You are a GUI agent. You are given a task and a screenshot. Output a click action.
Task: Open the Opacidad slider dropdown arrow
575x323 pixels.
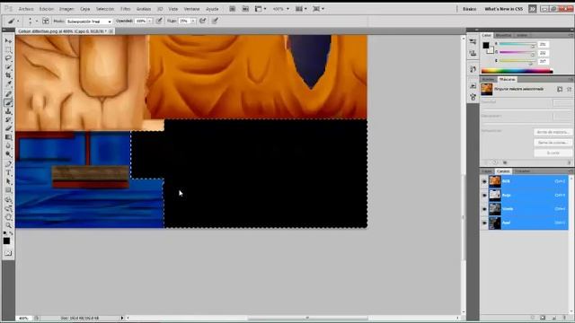[150, 22]
